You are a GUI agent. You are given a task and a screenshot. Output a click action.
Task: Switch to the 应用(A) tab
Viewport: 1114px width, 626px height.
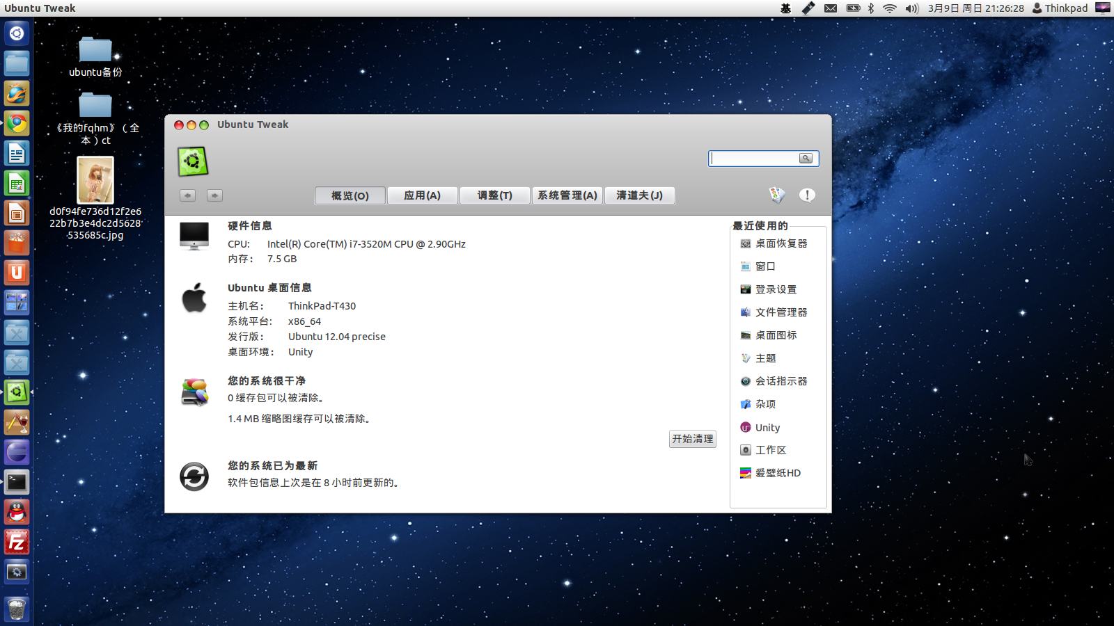pyautogui.click(x=423, y=195)
